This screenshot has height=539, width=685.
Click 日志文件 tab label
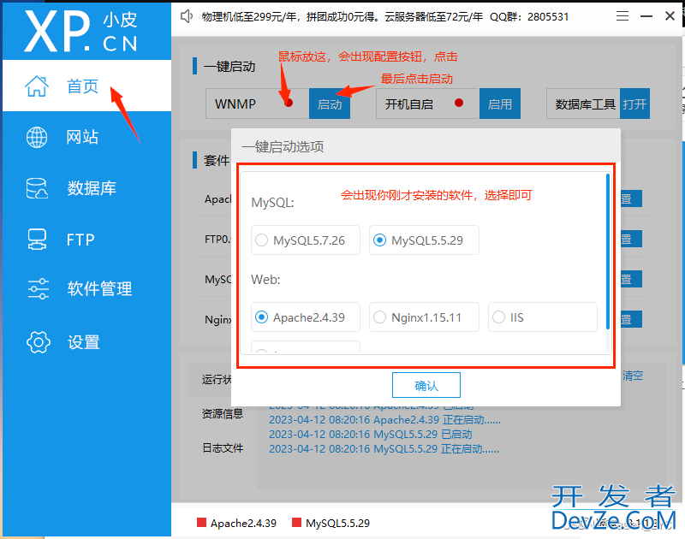pyautogui.click(x=223, y=447)
